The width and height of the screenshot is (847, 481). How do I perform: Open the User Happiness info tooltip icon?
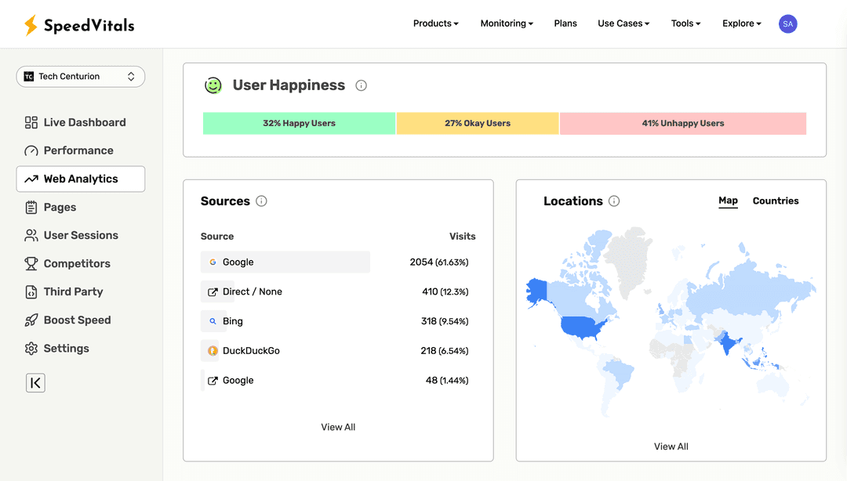tap(361, 85)
